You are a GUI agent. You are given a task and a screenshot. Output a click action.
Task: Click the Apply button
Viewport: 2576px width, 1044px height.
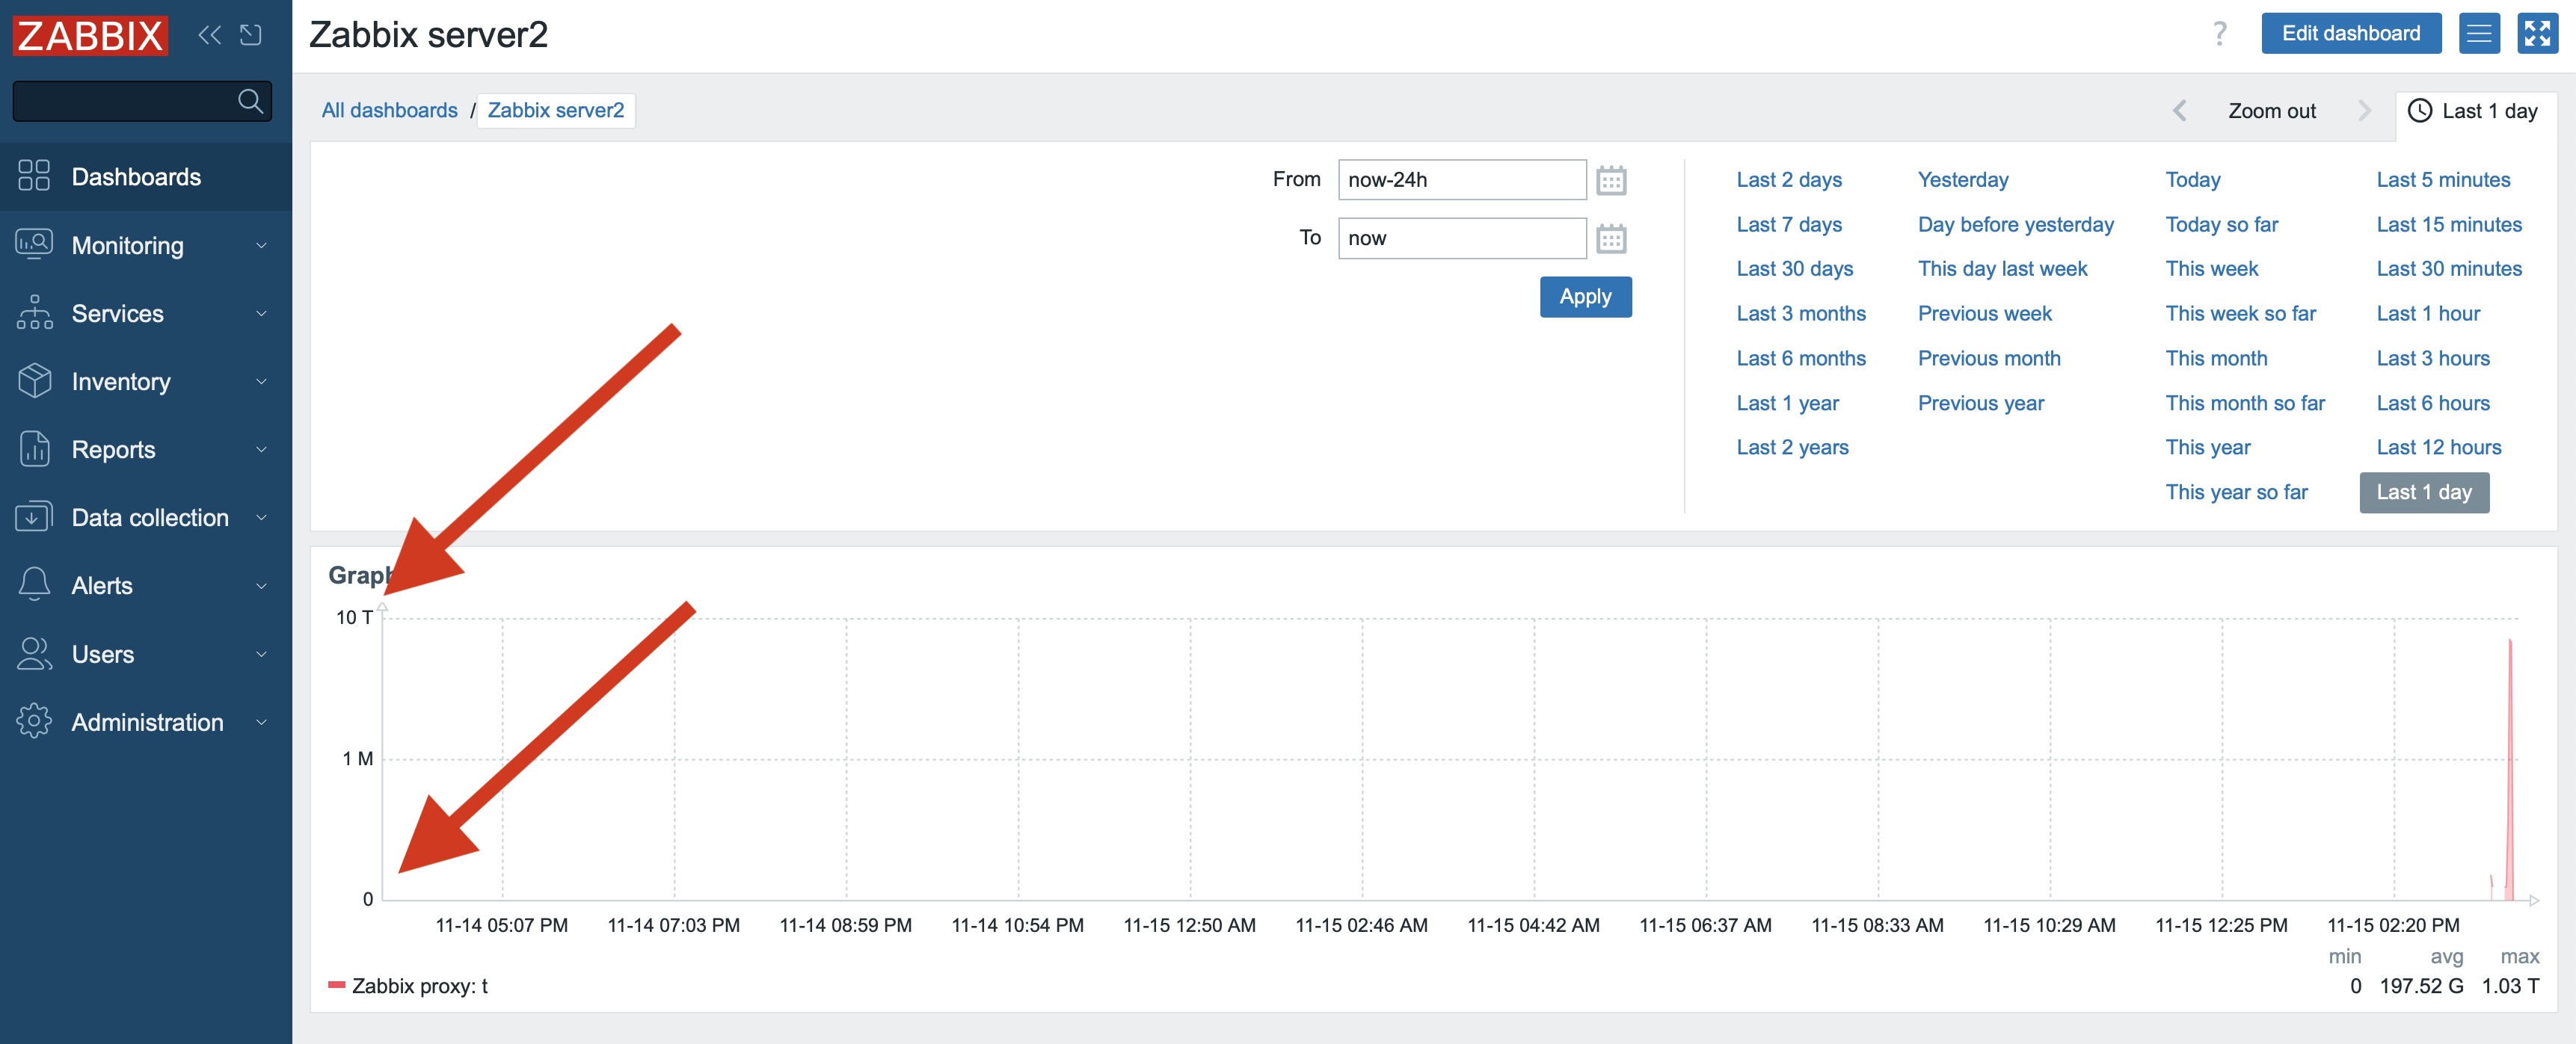1585,297
